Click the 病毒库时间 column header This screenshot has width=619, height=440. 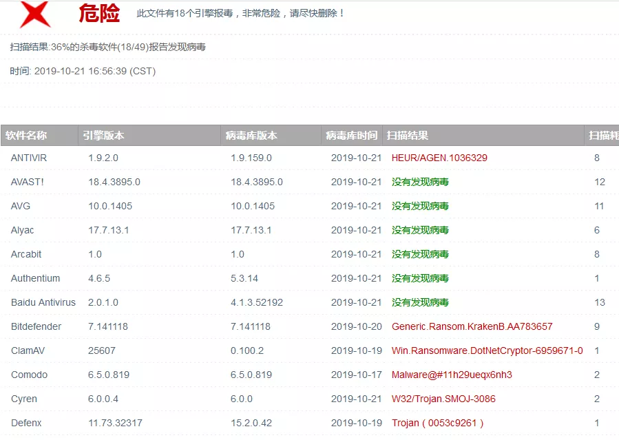tap(352, 136)
